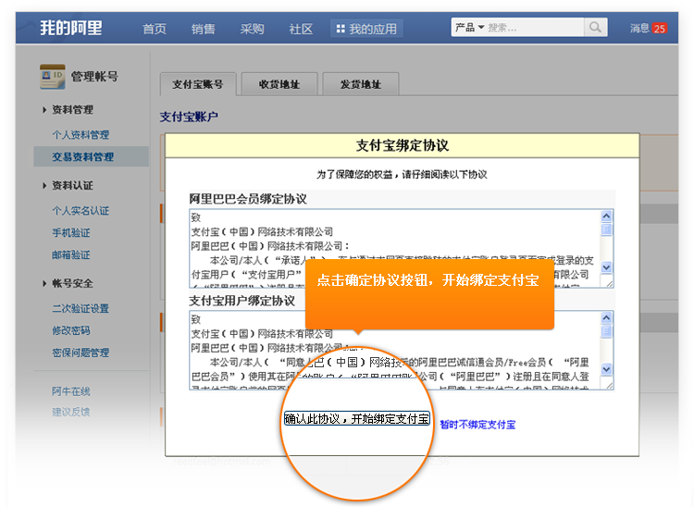The height and width of the screenshot is (507, 694).
Task: Open the 销售 navigation item
Action: point(204,30)
